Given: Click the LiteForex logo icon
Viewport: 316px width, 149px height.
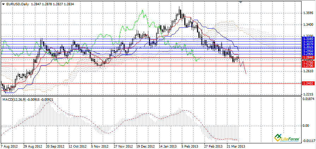Looking at the screenshot, I should pos(278,137).
